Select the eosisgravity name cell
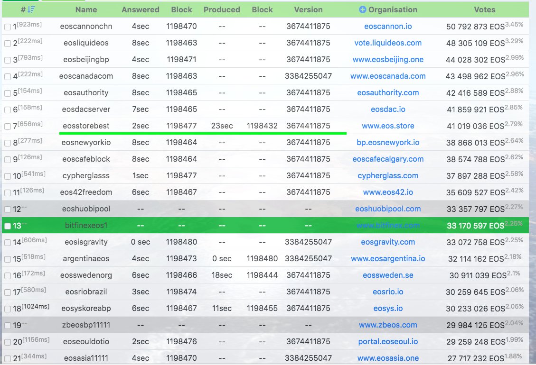The height and width of the screenshot is (365, 536). point(86,242)
